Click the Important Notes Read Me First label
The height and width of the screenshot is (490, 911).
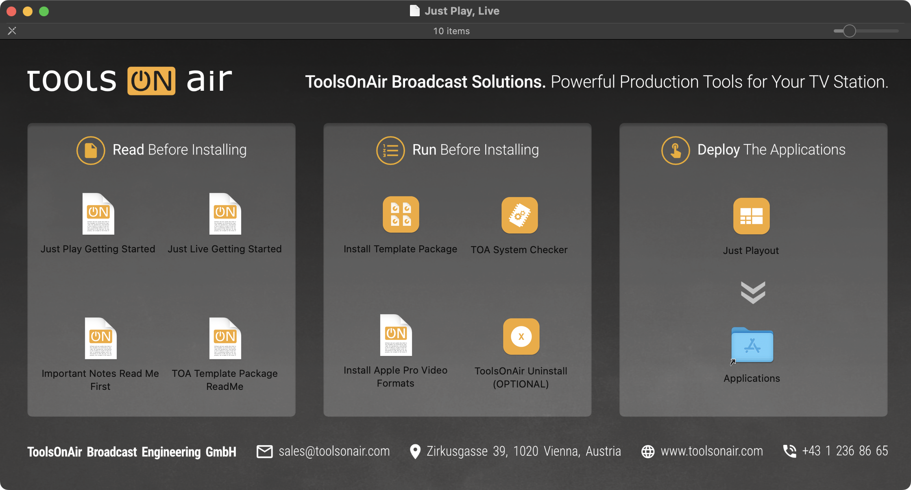pyautogui.click(x=100, y=380)
